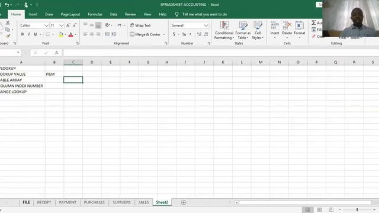
Task: Click the Fill down icon
Action: [x=313, y=30]
